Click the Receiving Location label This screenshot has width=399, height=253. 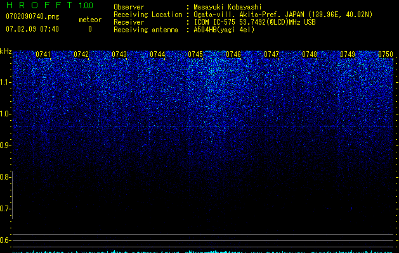[148, 15]
